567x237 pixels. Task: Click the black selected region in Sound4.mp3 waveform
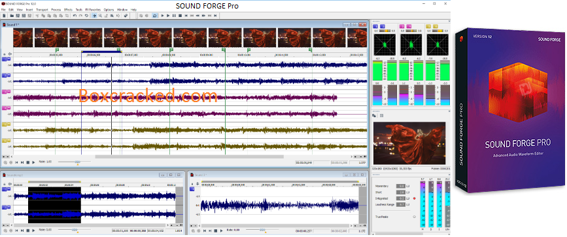tap(54, 205)
